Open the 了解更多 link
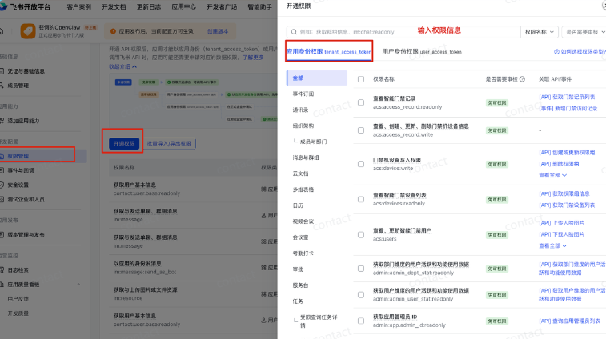 click(x=253, y=57)
